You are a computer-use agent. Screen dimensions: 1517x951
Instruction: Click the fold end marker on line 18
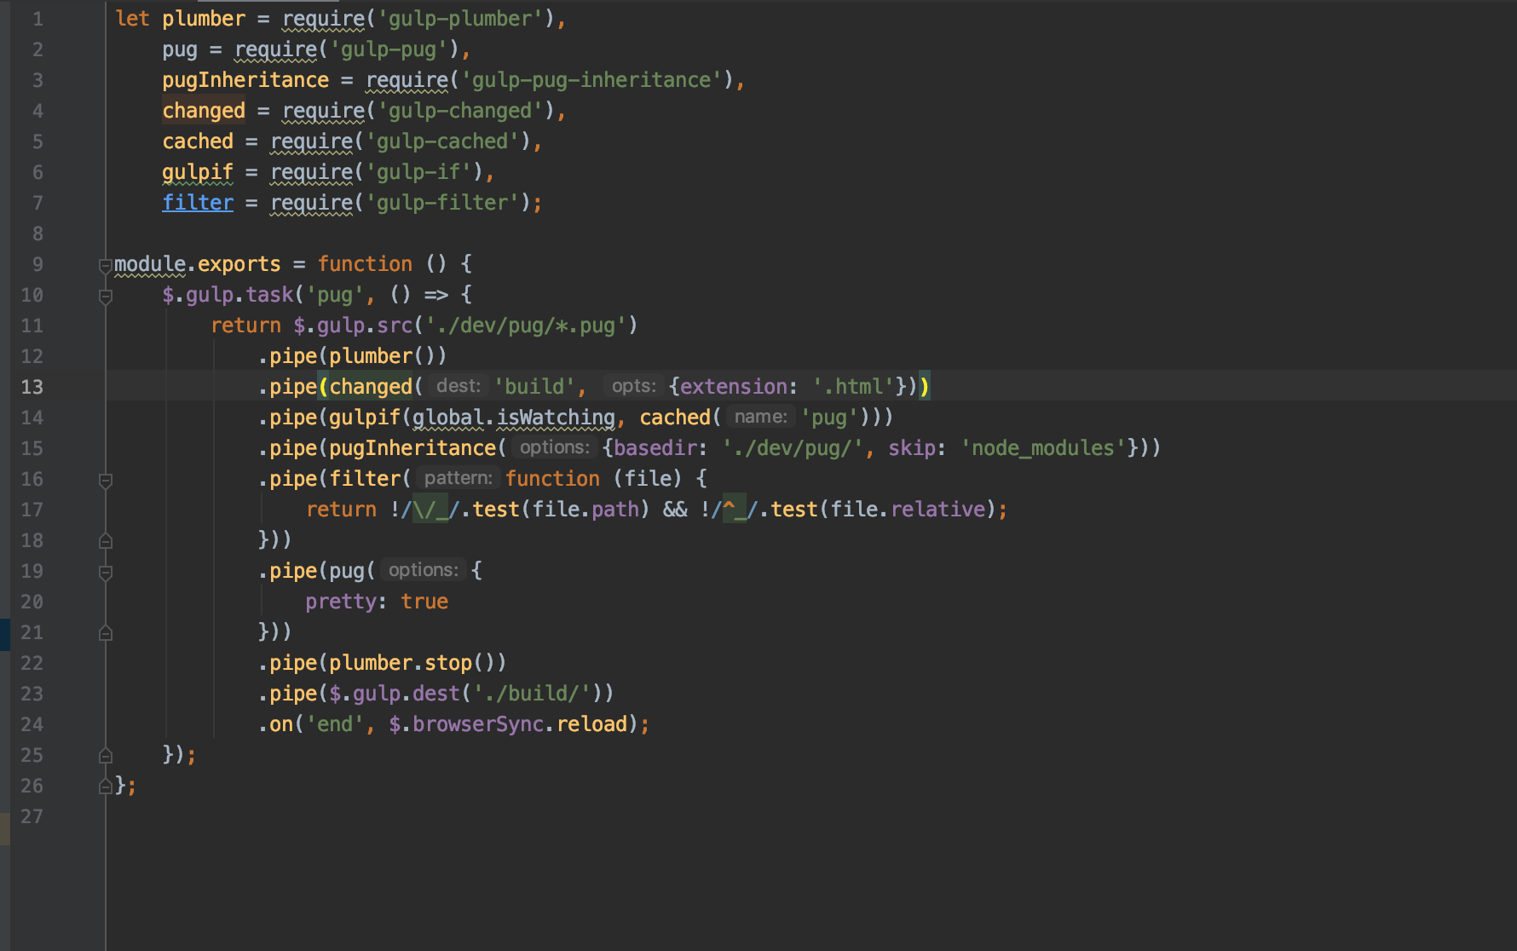106,541
